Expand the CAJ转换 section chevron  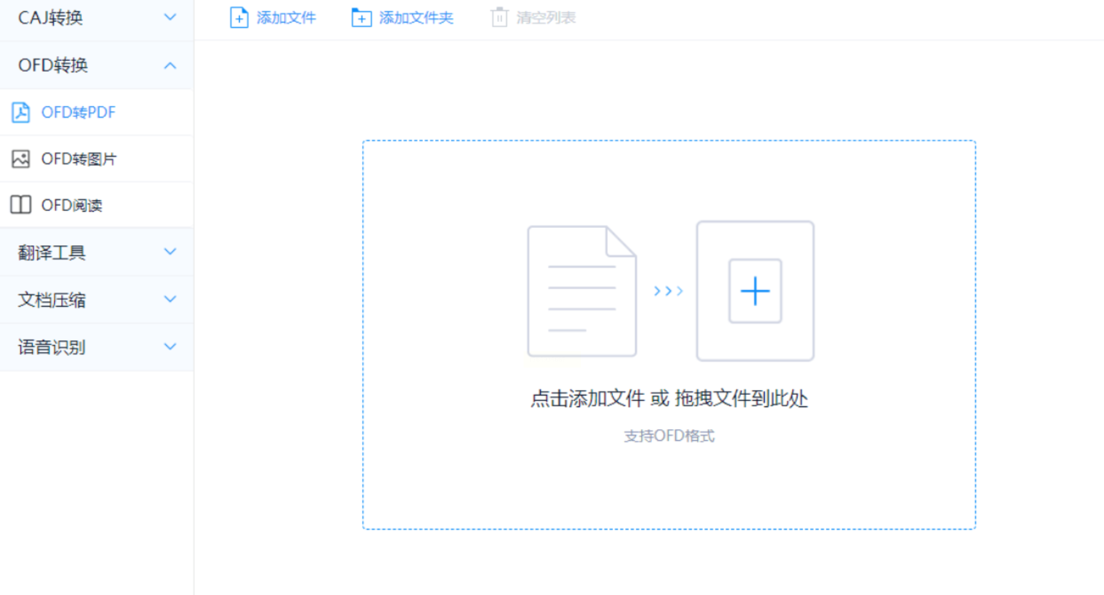click(170, 17)
